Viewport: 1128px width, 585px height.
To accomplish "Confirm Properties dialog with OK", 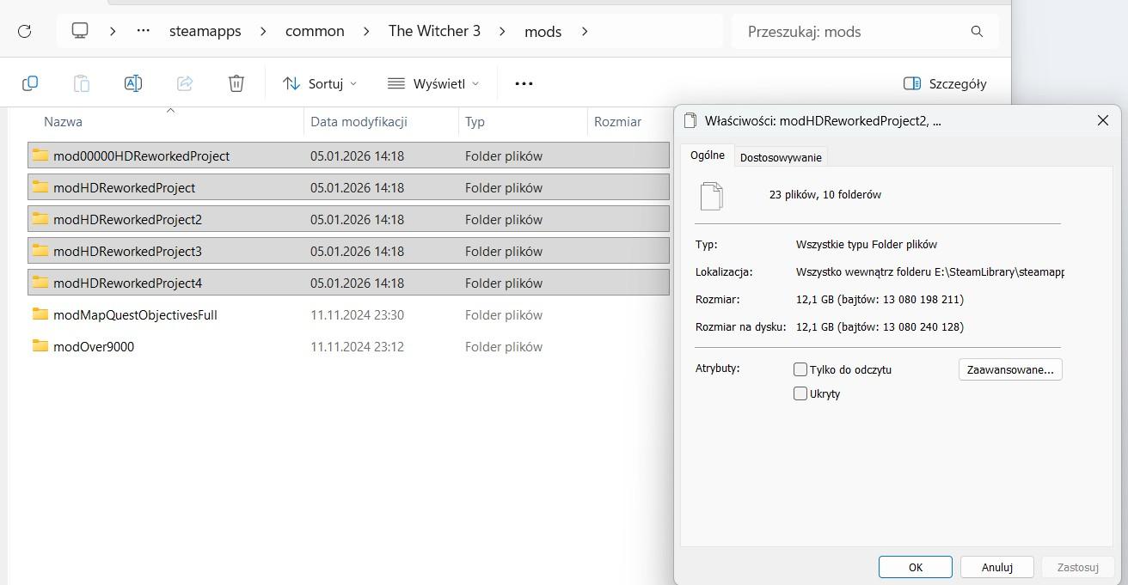I will pos(916,567).
